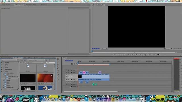This screenshot has height=102, width=182.
Task: Switch to the Effects tab
Action: coord(30,58)
